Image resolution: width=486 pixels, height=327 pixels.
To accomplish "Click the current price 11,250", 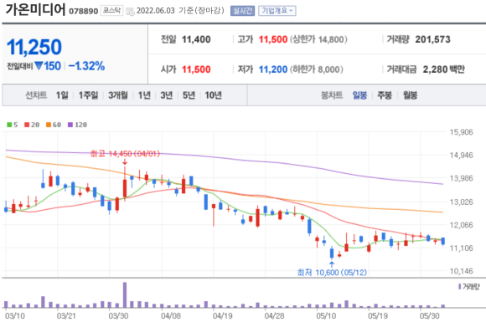I will (34, 47).
